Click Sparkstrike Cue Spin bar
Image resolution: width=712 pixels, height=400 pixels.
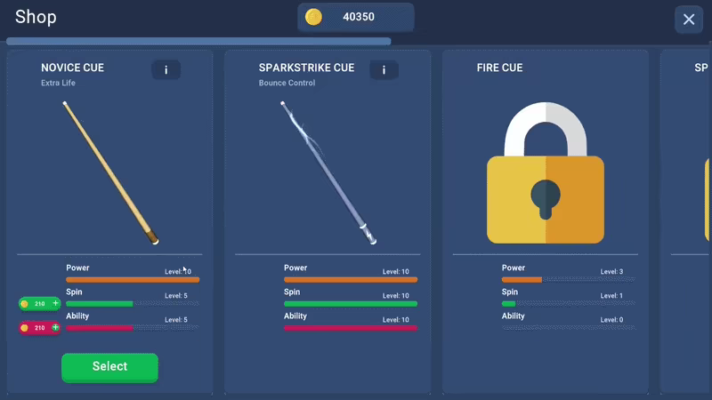pyautogui.click(x=351, y=304)
